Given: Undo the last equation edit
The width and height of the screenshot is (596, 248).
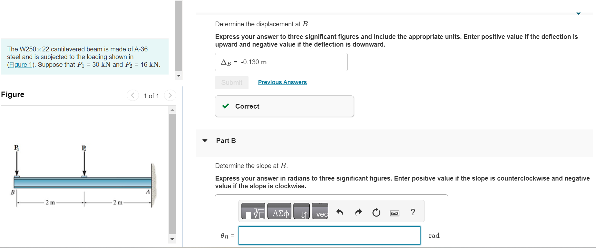Looking at the screenshot, I should pyautogui.click(x=339, y=212).
